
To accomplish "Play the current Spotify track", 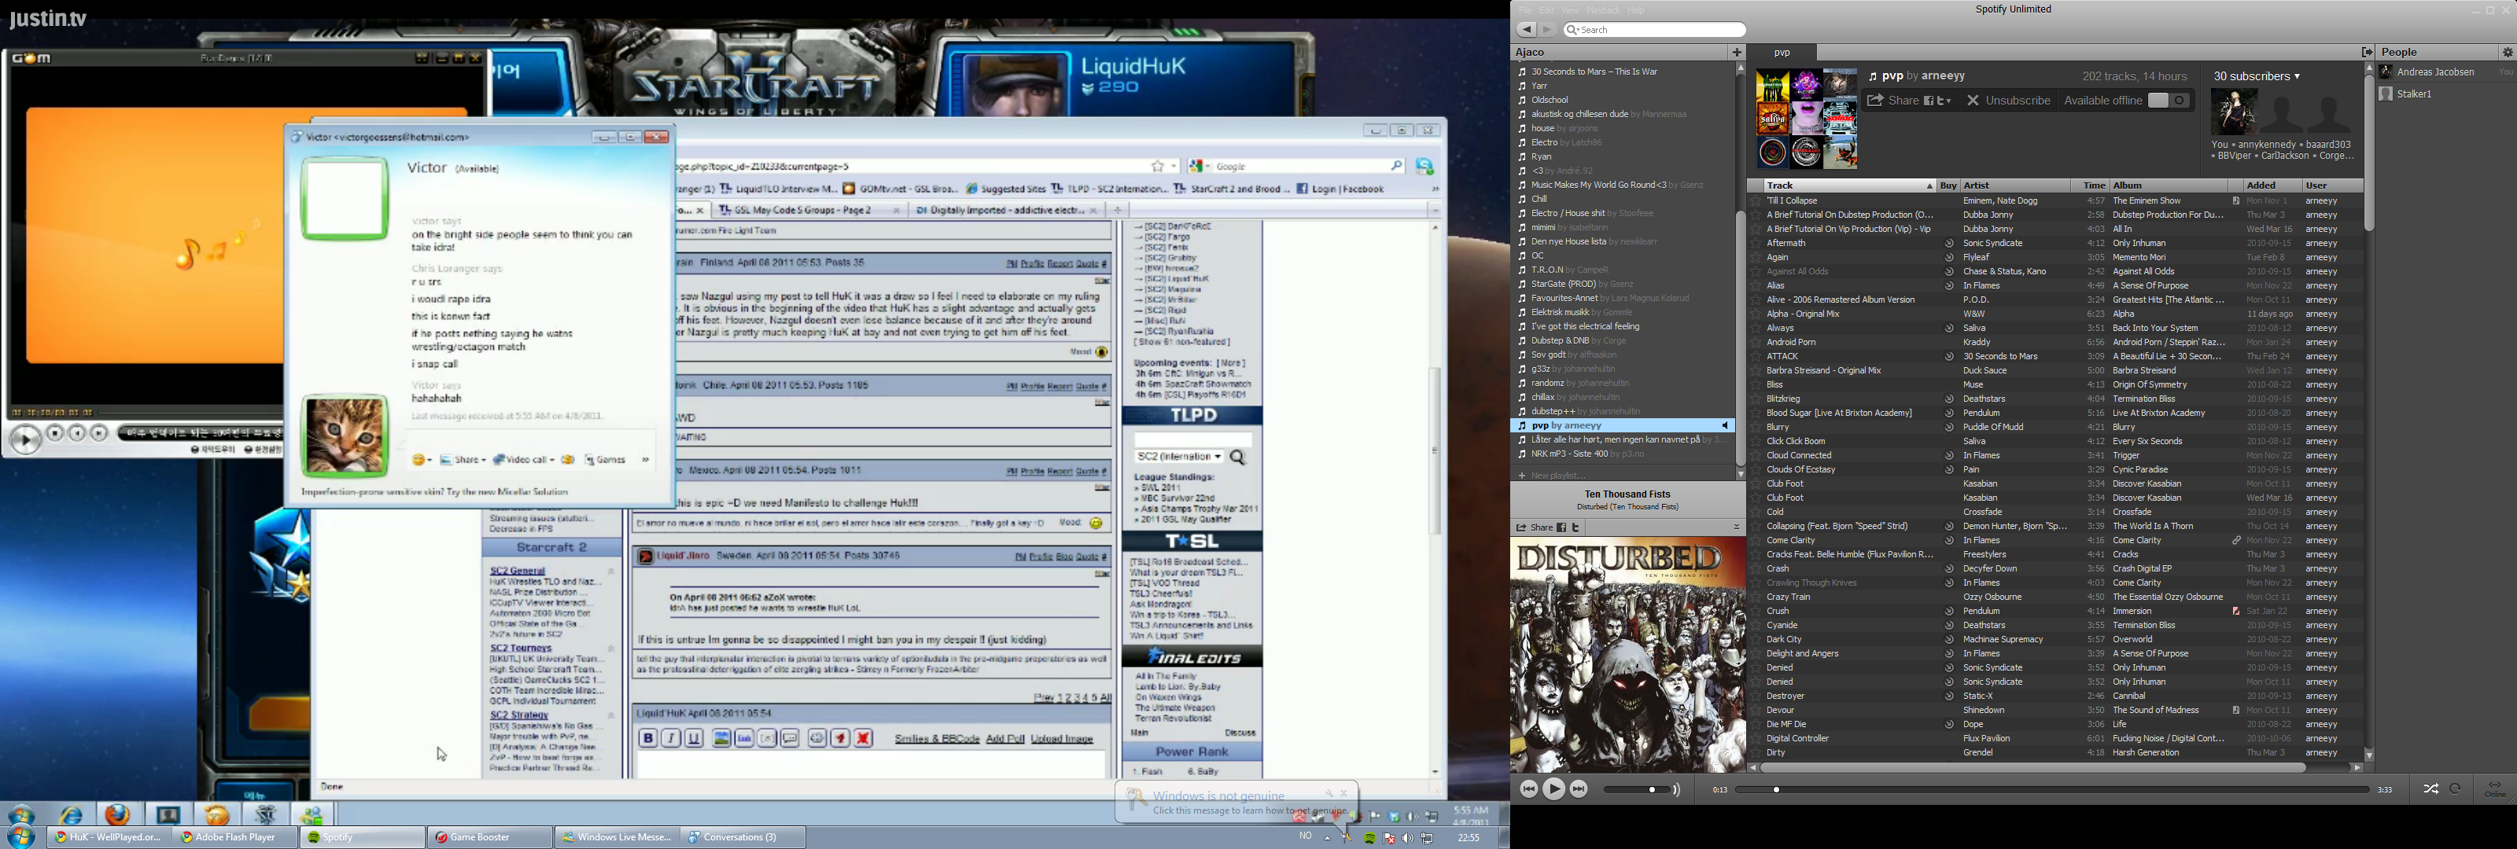I will [x=1553, y=789].
